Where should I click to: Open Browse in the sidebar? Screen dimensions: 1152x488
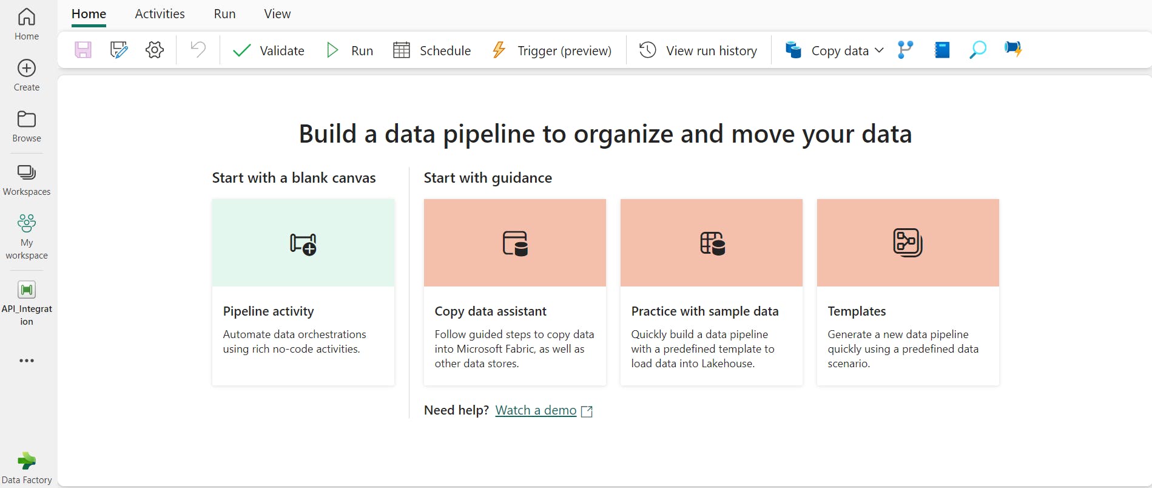point(27,126)
